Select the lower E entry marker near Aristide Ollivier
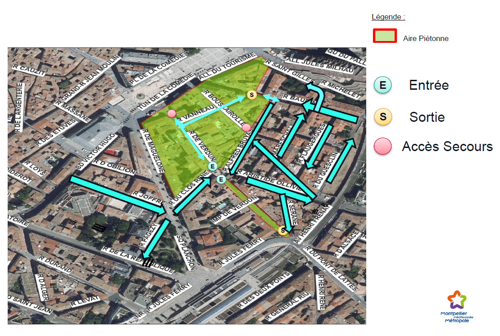Image resolution: width=500 pixels, height=336 pixels. (221, 180)
